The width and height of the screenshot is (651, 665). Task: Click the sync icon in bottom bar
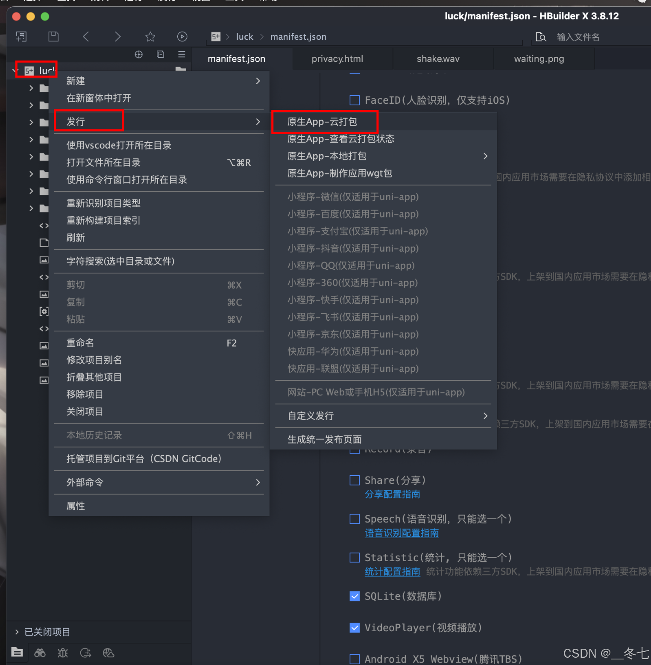86,653
